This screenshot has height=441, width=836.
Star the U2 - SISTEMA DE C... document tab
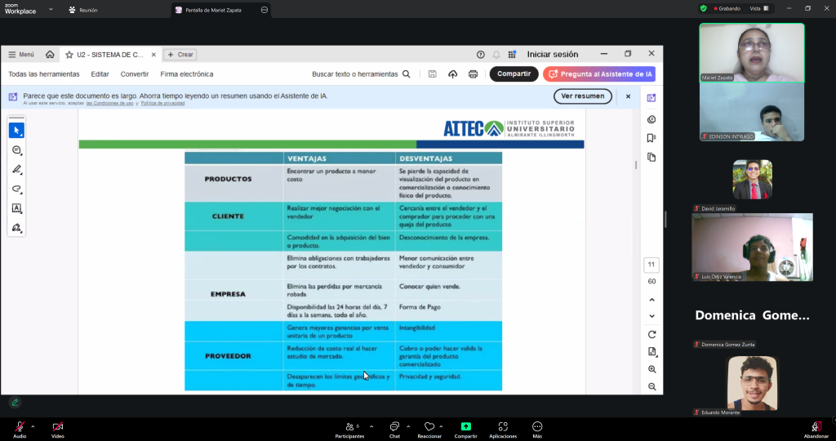(x=69, y=55)
